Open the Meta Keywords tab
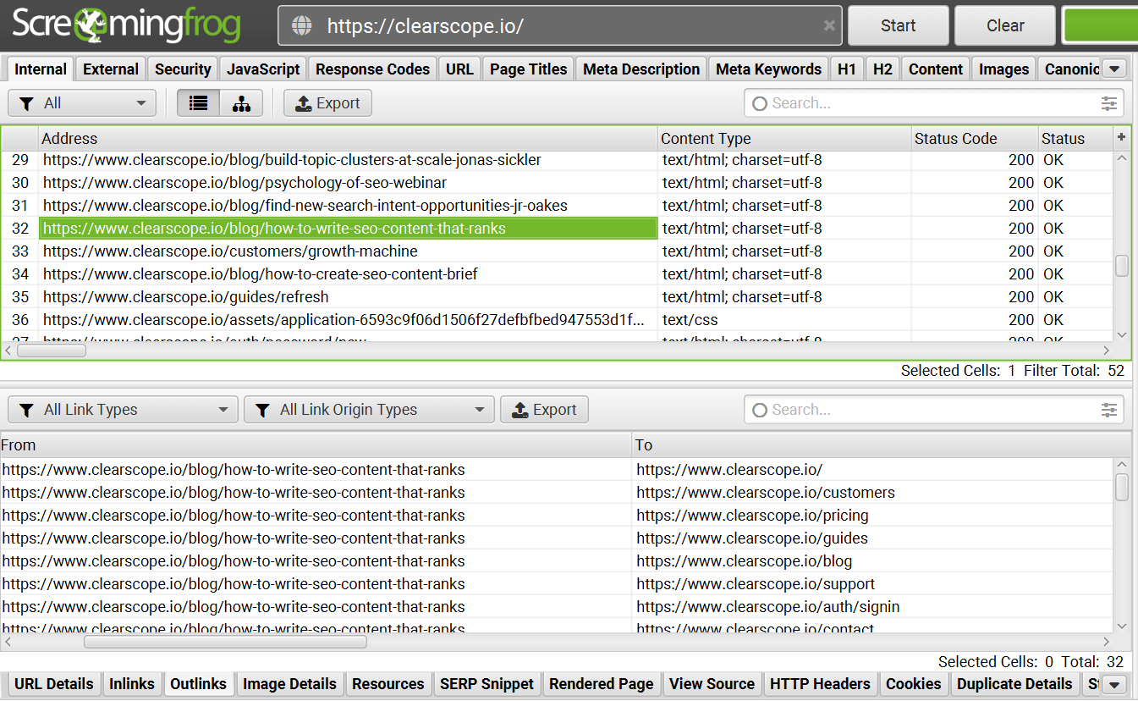 coord(769,69)
